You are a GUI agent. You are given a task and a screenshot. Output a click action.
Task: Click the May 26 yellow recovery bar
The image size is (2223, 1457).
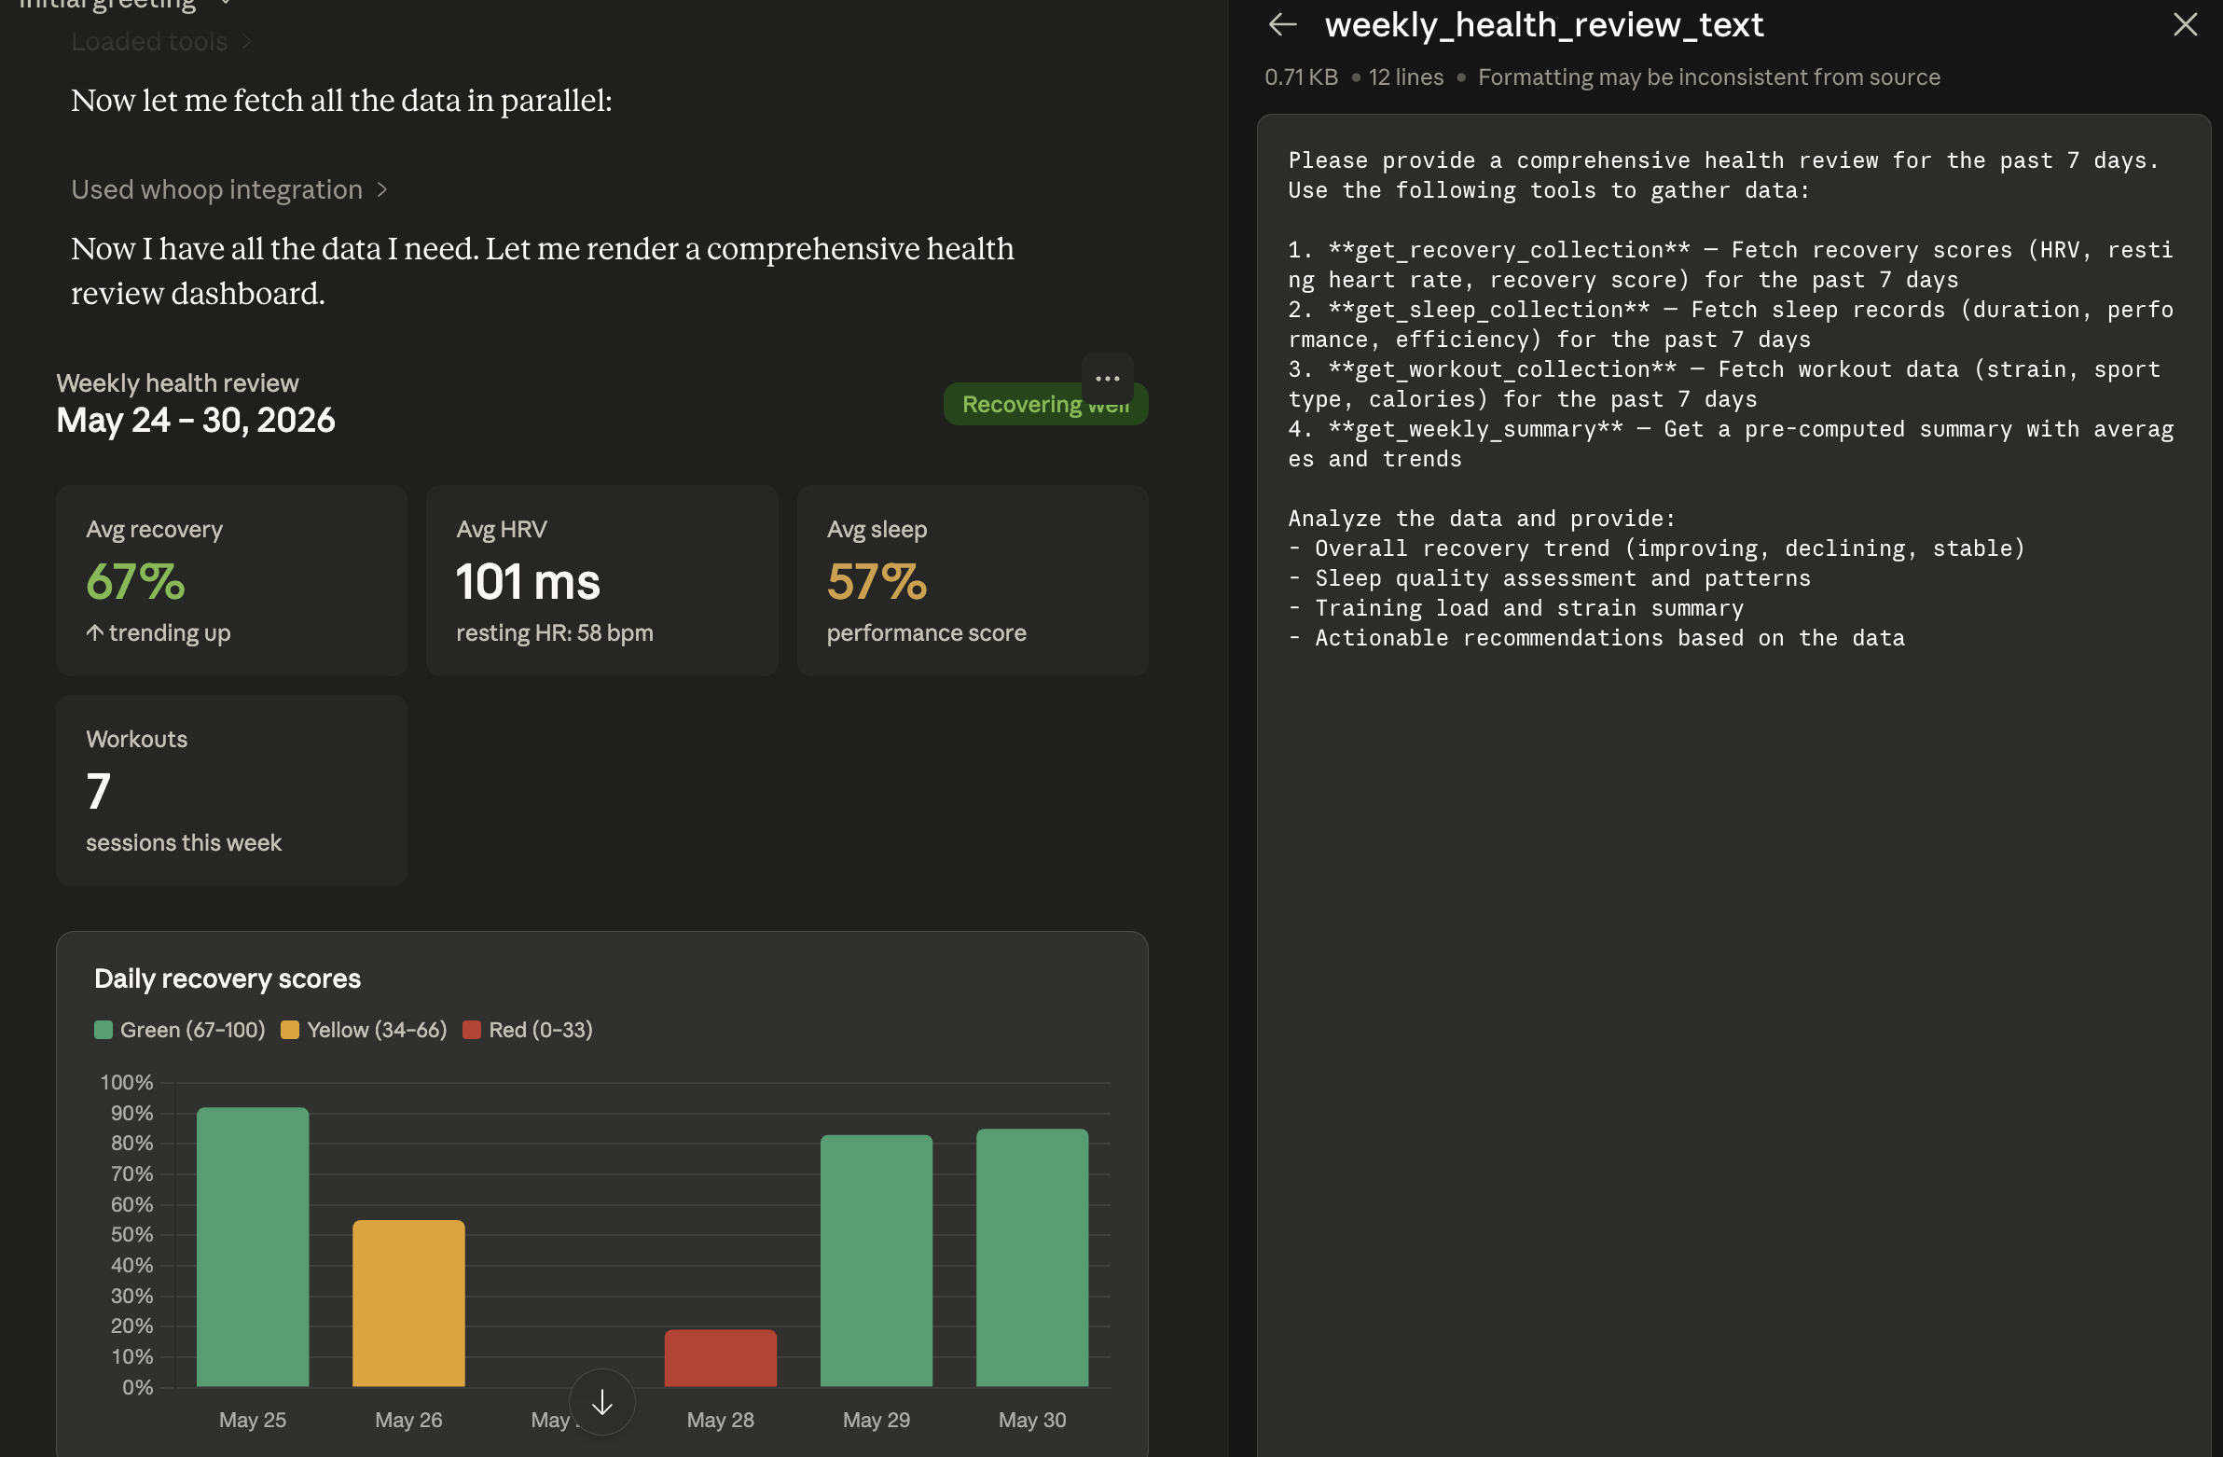coord(408,1303)
